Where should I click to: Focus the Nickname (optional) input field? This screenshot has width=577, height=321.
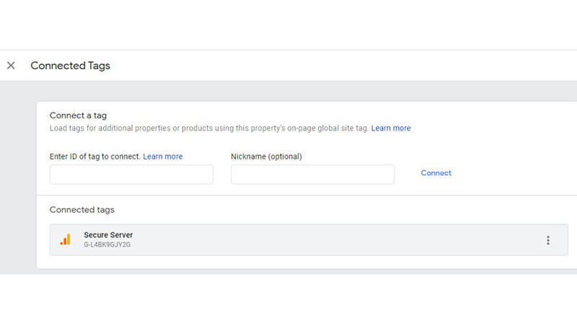[313, 175]
